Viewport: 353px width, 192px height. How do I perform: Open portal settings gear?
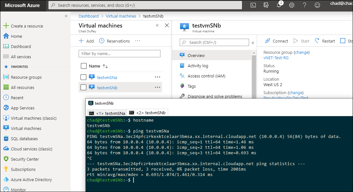pos(292,5)
